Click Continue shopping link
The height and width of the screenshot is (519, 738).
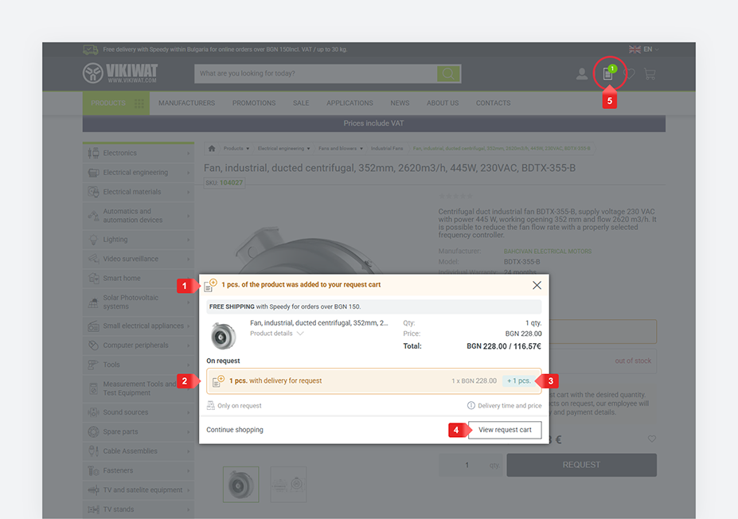pos(235,430)
